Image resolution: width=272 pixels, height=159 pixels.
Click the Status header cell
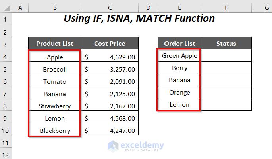coord(226,44)
